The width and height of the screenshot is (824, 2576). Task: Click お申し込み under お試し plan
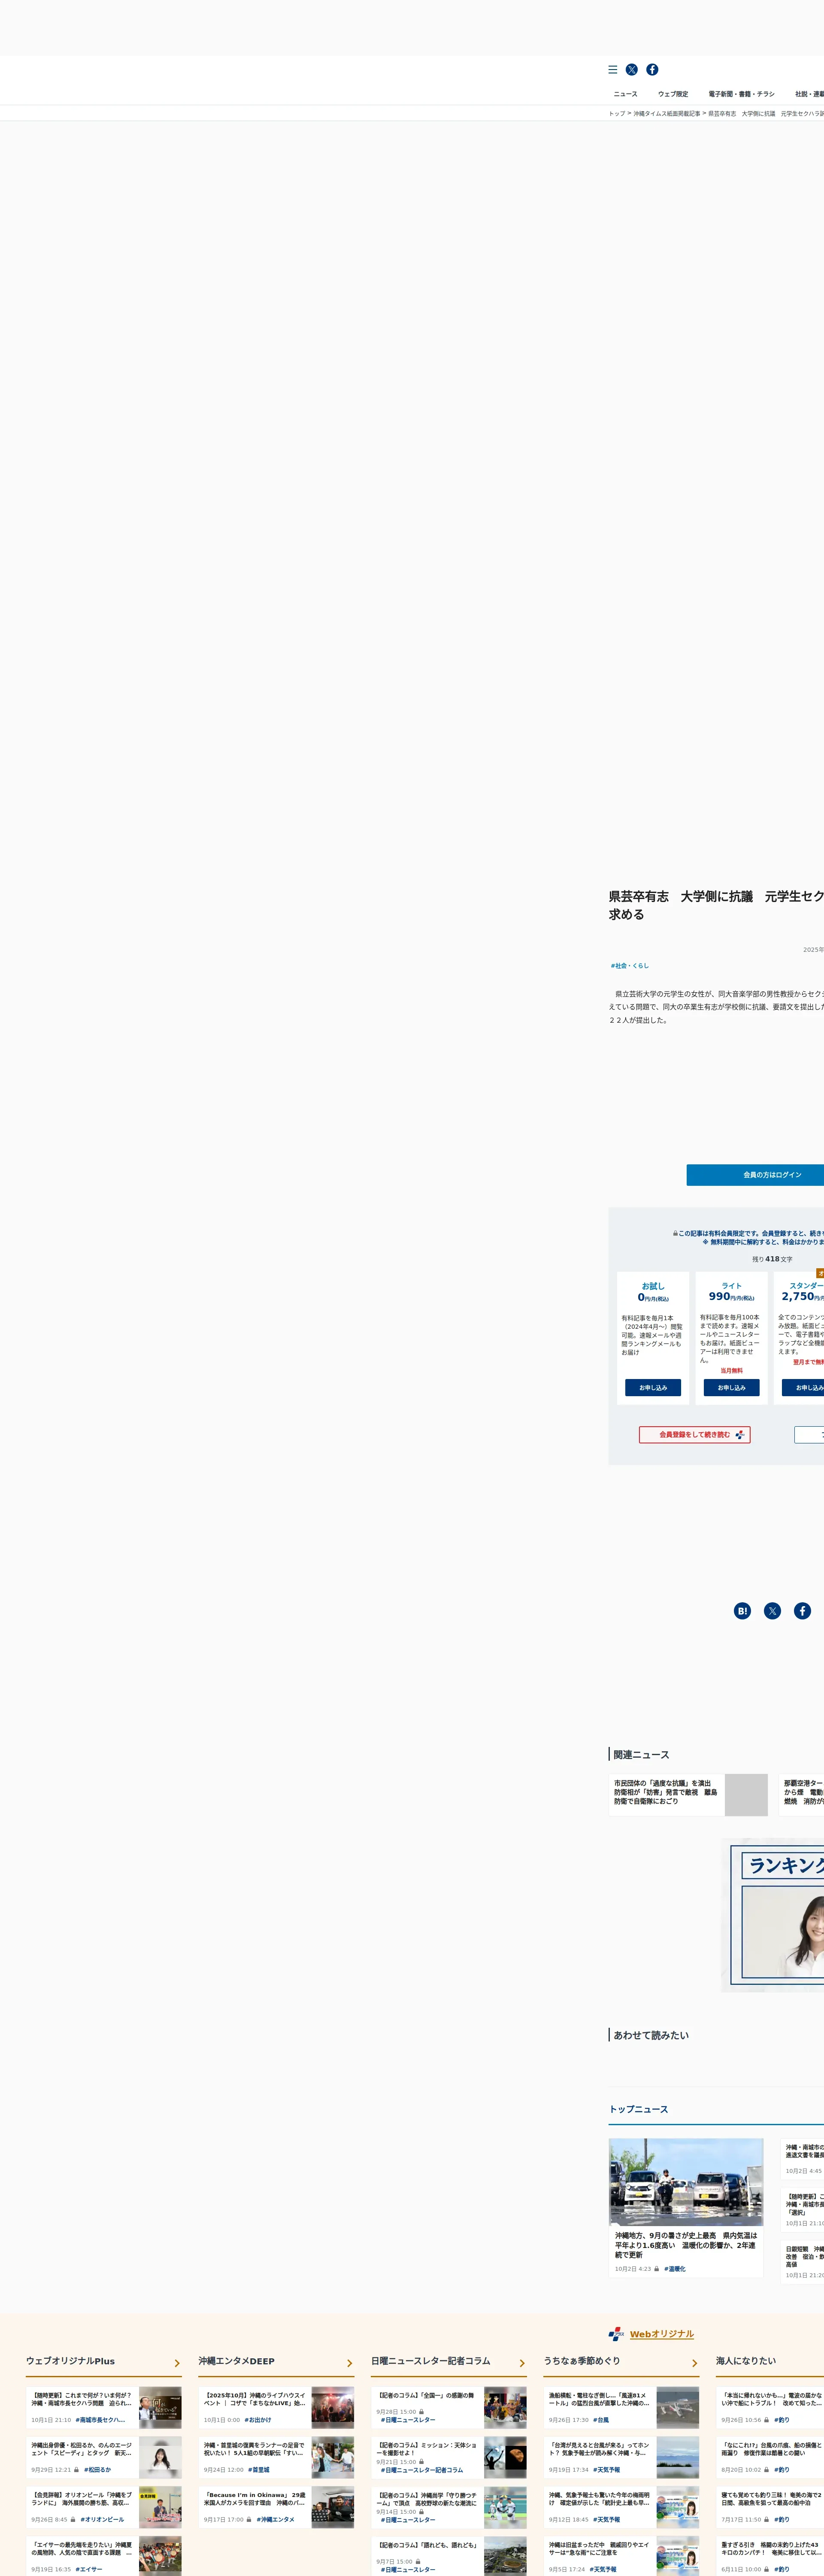click(653, 1388)
